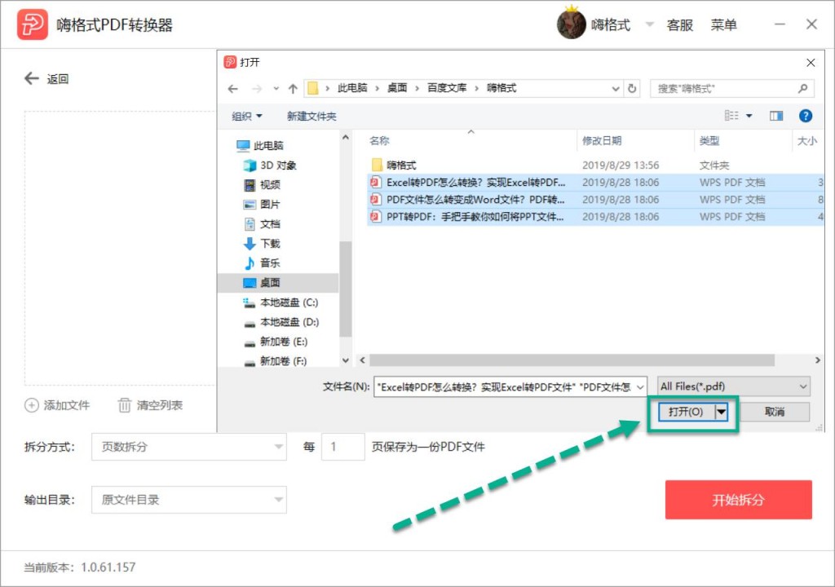Select 新加卷 (F:) in the sidebar
835x587 pixels.
point(276,360)
